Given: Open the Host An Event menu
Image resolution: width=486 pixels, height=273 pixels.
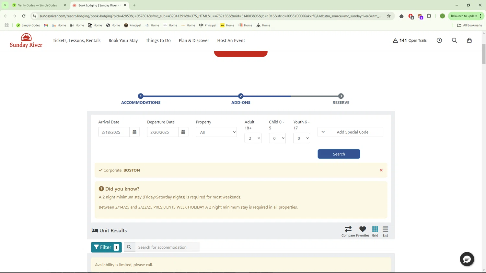Looking at the screenshot, I should pos(231,40).
